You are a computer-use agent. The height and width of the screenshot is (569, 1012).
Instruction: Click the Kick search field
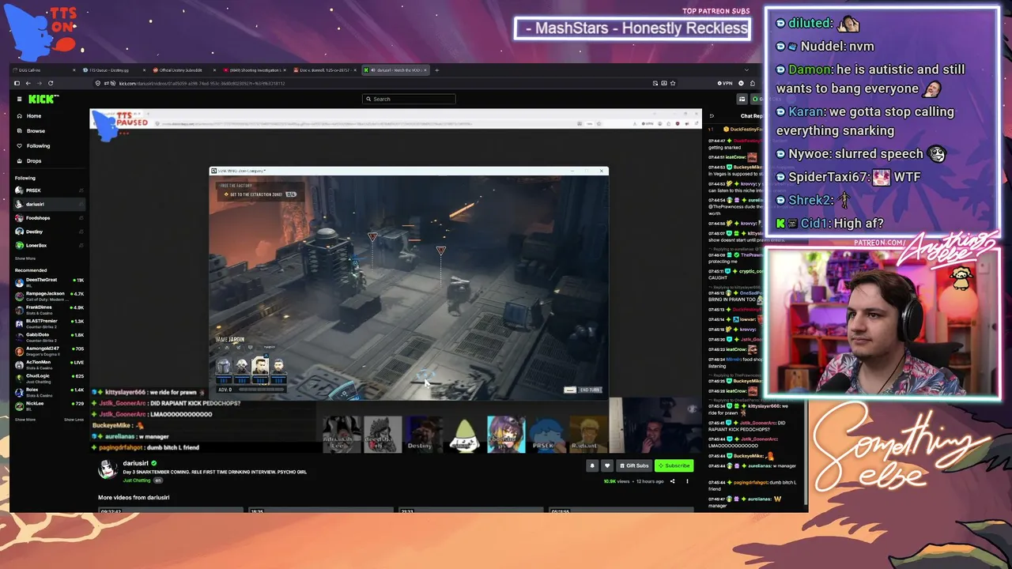[x=409, y=99]
